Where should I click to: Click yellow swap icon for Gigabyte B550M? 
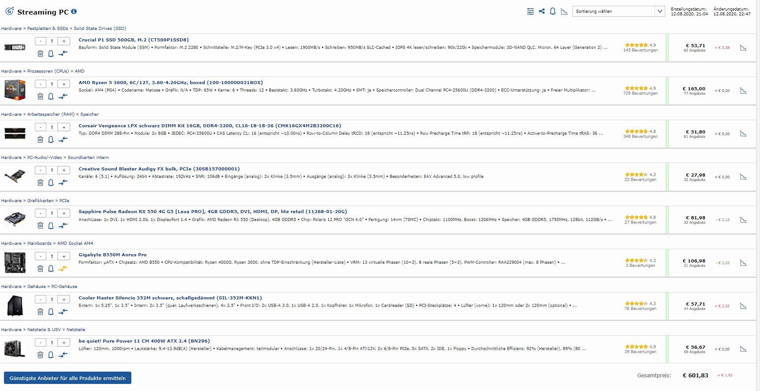[63, 268]
